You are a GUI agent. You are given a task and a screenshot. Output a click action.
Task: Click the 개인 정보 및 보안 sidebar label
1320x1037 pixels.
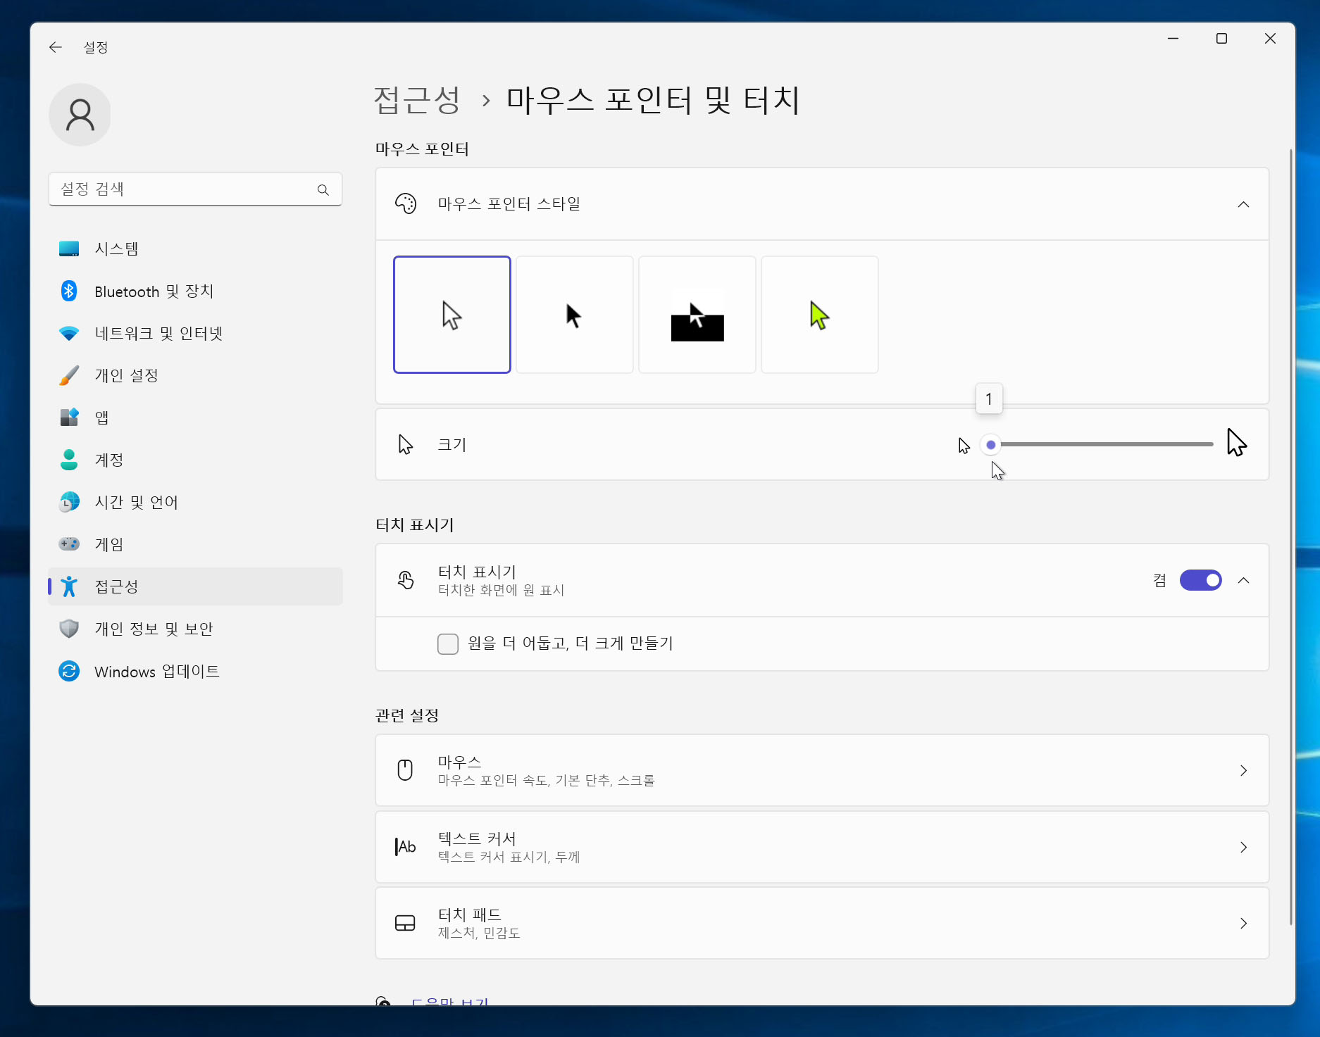coord(154,629)
